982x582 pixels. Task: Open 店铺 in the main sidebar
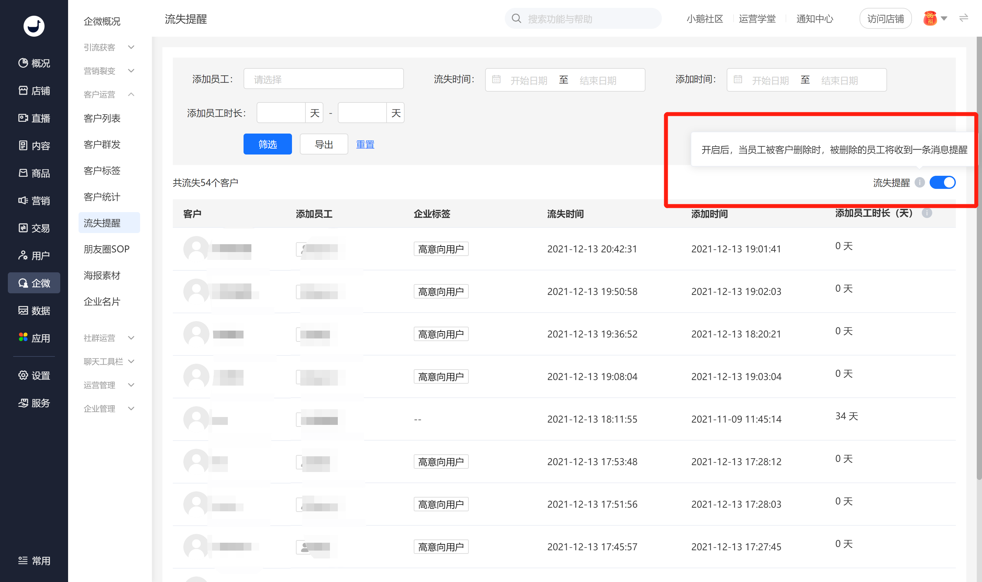[x=34, y=91]
